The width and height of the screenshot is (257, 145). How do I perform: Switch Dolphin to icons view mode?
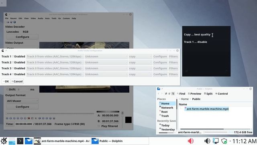click(x=166, y=93)
